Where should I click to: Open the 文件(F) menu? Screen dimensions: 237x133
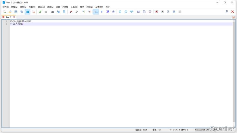pos(6,7)
